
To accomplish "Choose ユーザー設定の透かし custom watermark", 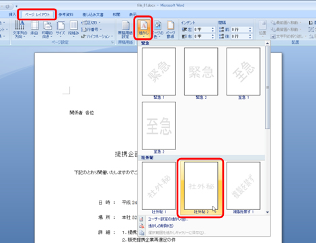I will point(168,219).
